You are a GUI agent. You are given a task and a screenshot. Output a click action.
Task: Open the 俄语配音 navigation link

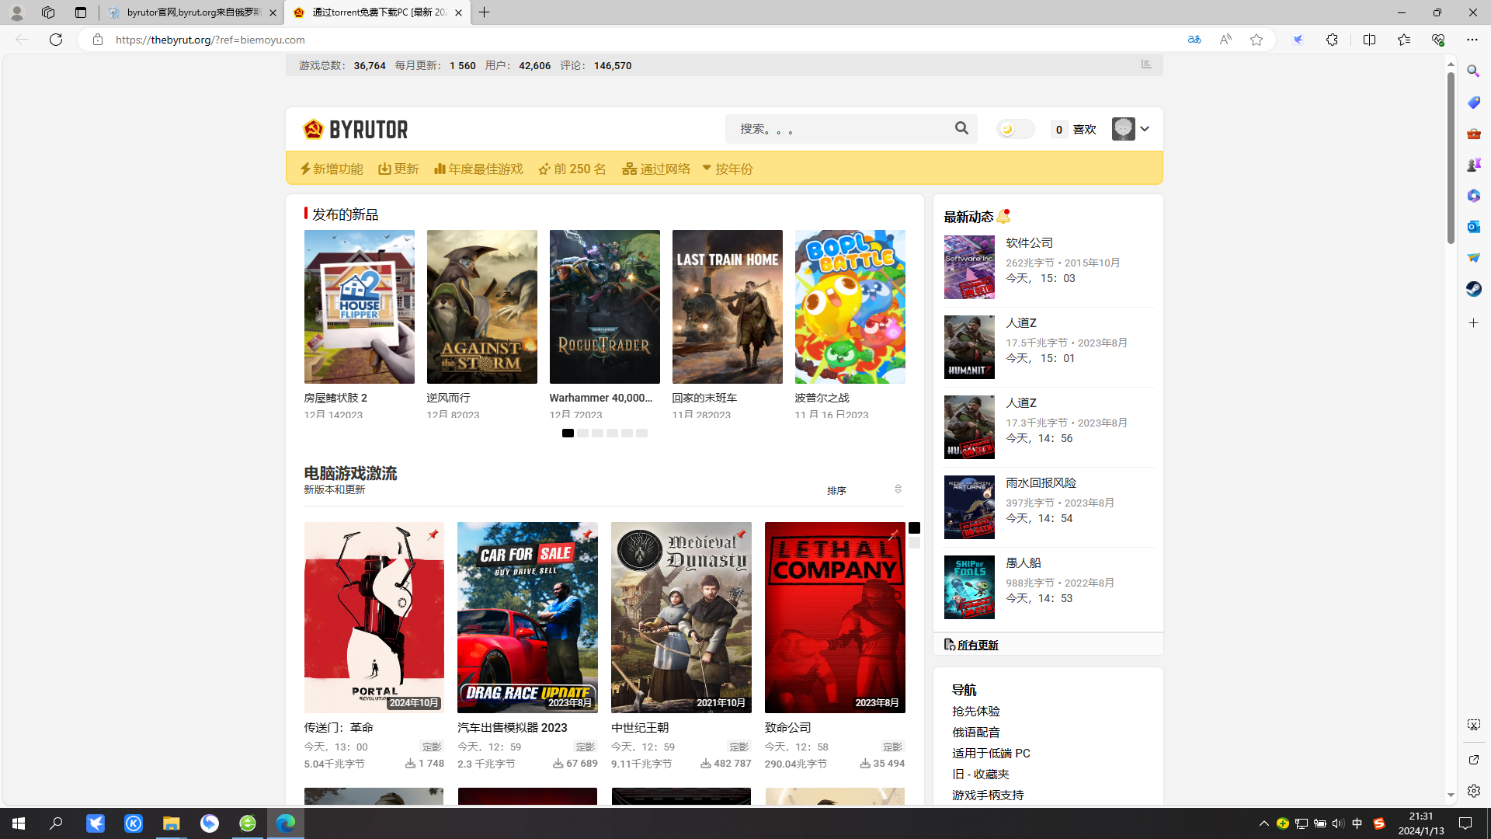point(976,733)
